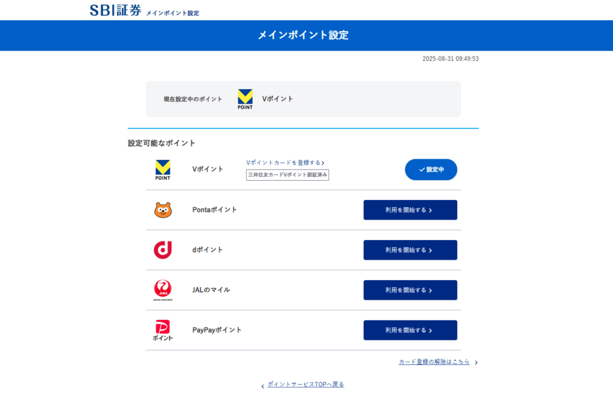This screenshot has width=613, height=409.
Task: Open the Vポイントカードを登録する link
Action: [285, 163]
